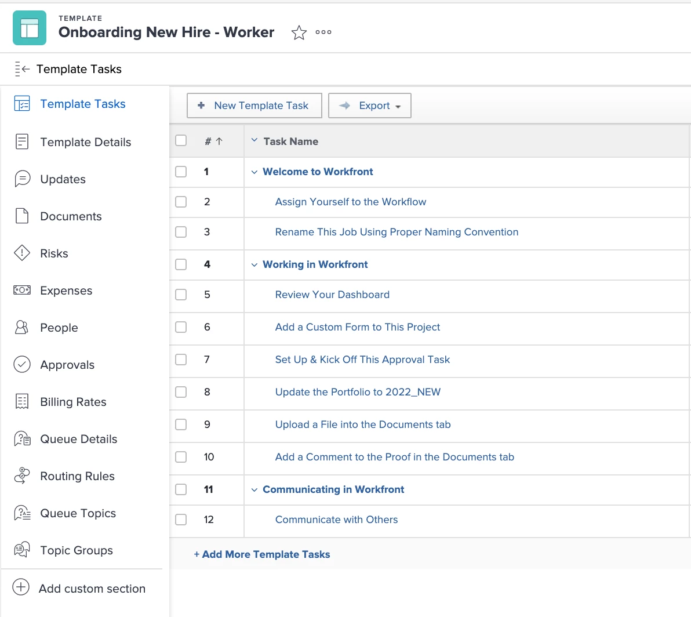The image size is (691, 617).
Task: Check the box for Welcome to Workfront
Action: 181,172
